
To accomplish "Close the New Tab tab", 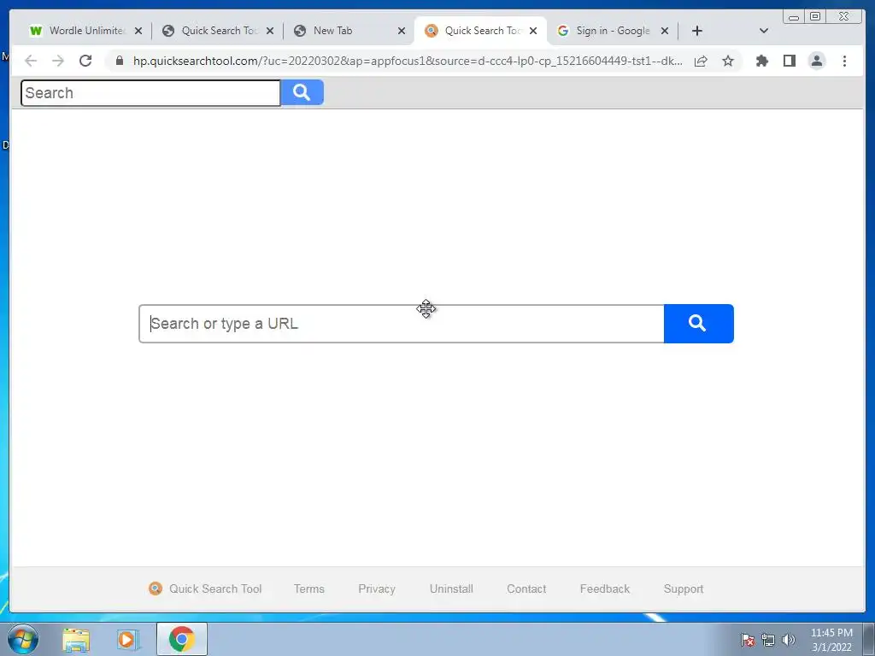I will coord(402,31).
